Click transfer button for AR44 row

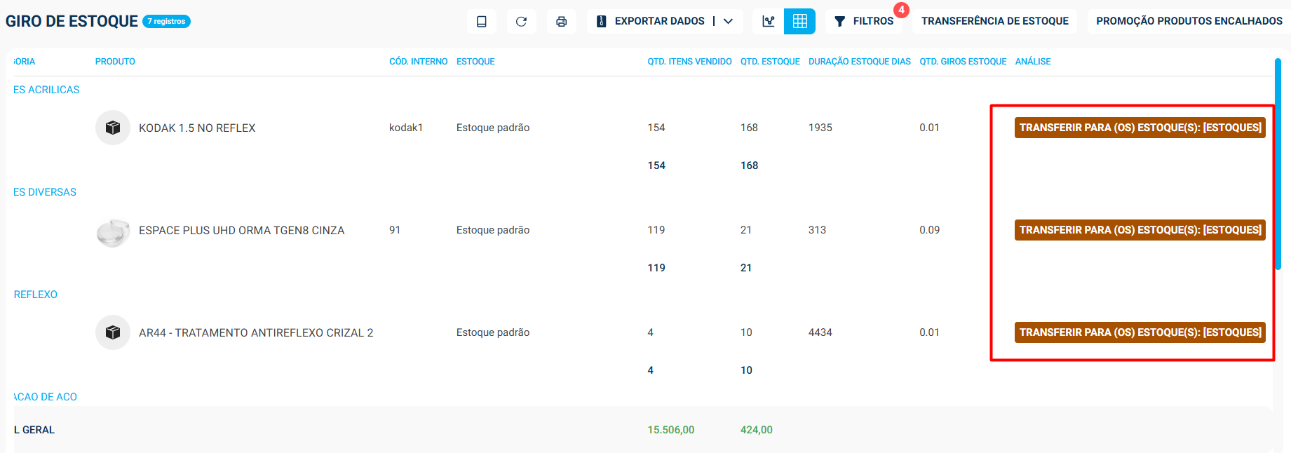point(1140,332)
